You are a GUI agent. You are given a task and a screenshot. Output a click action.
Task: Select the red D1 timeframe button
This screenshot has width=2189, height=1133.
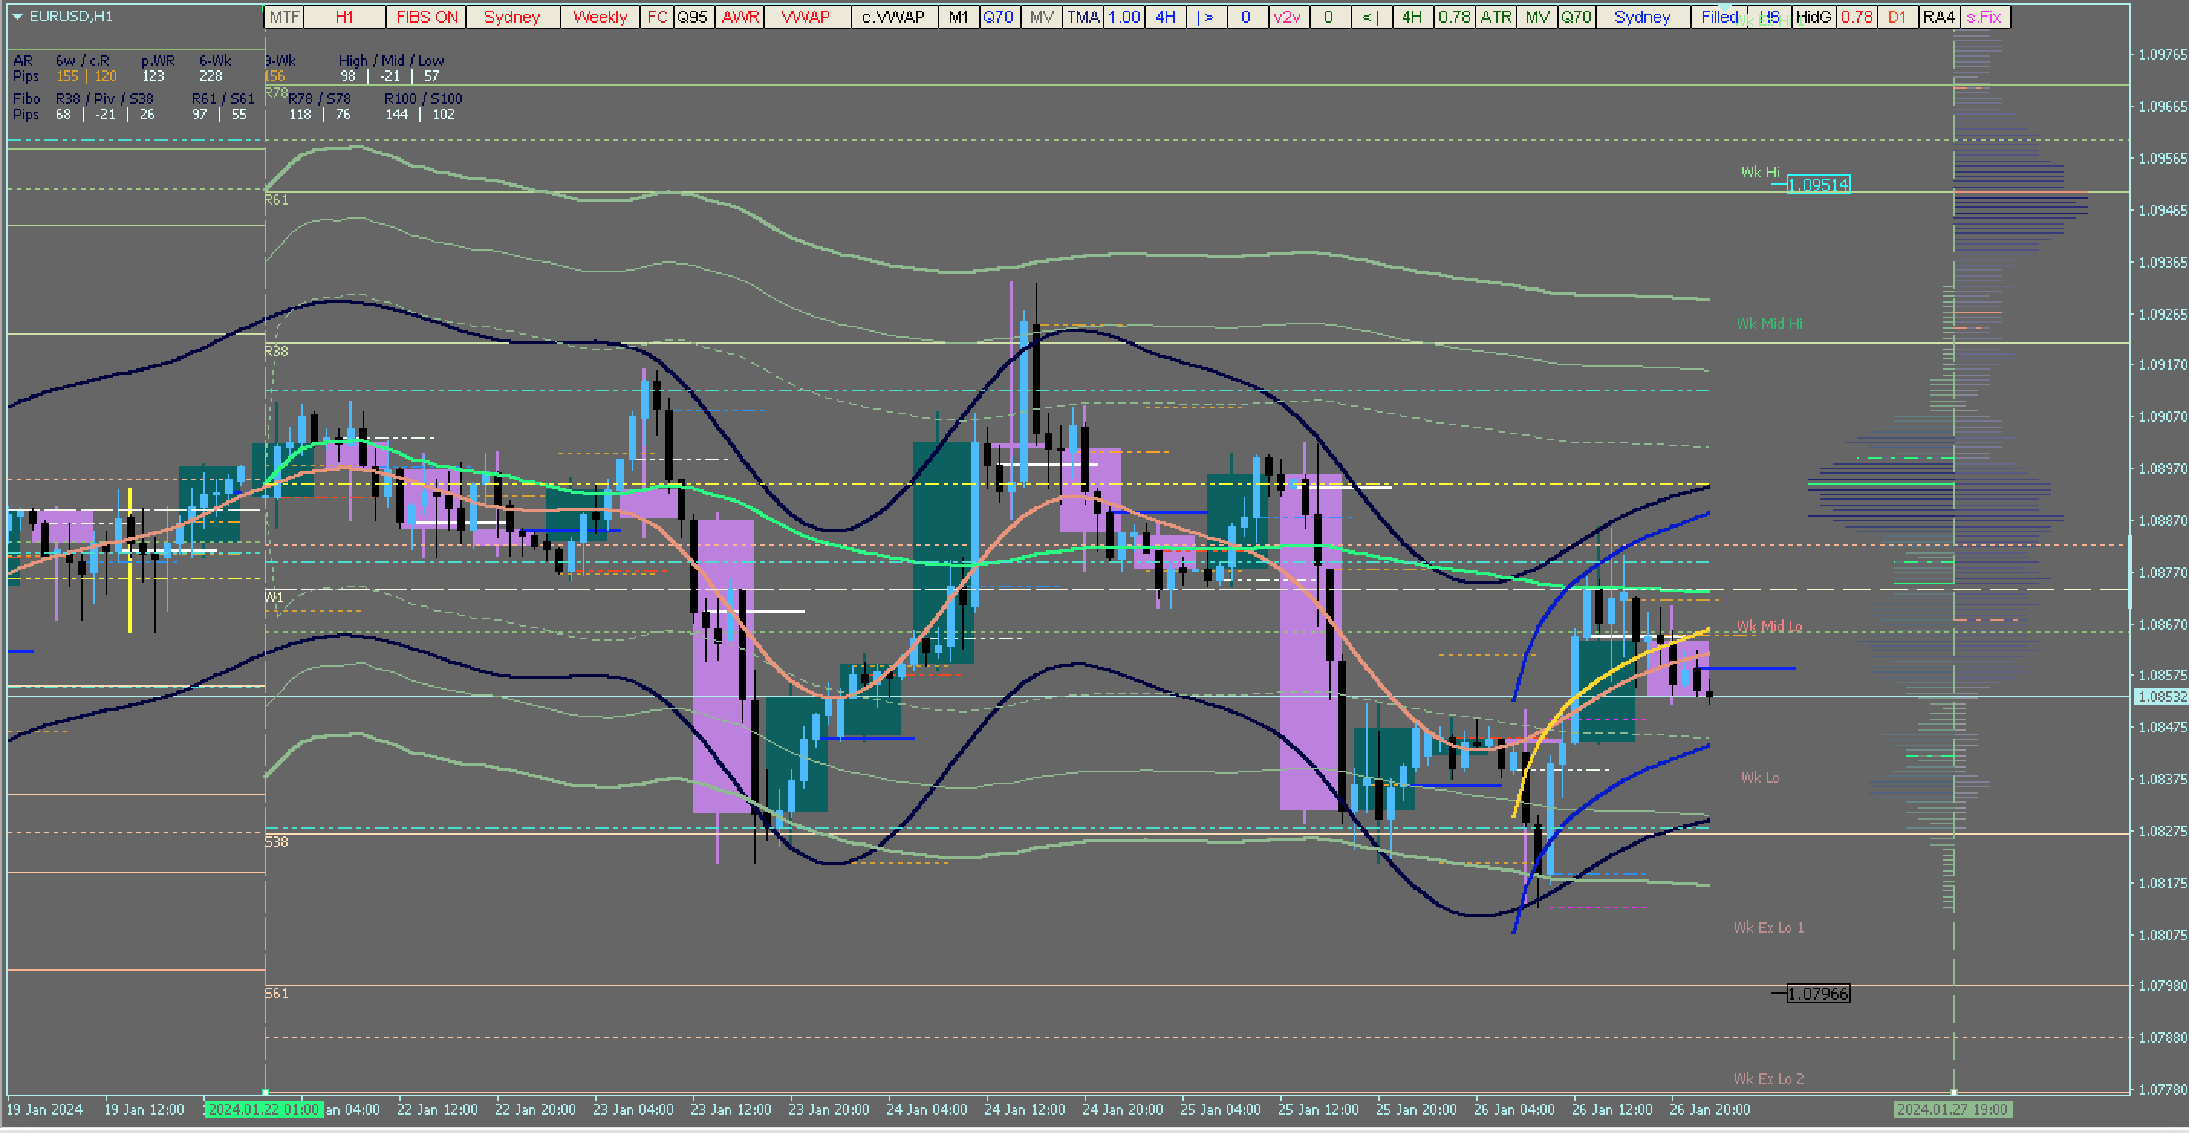tap(1897, 17)
